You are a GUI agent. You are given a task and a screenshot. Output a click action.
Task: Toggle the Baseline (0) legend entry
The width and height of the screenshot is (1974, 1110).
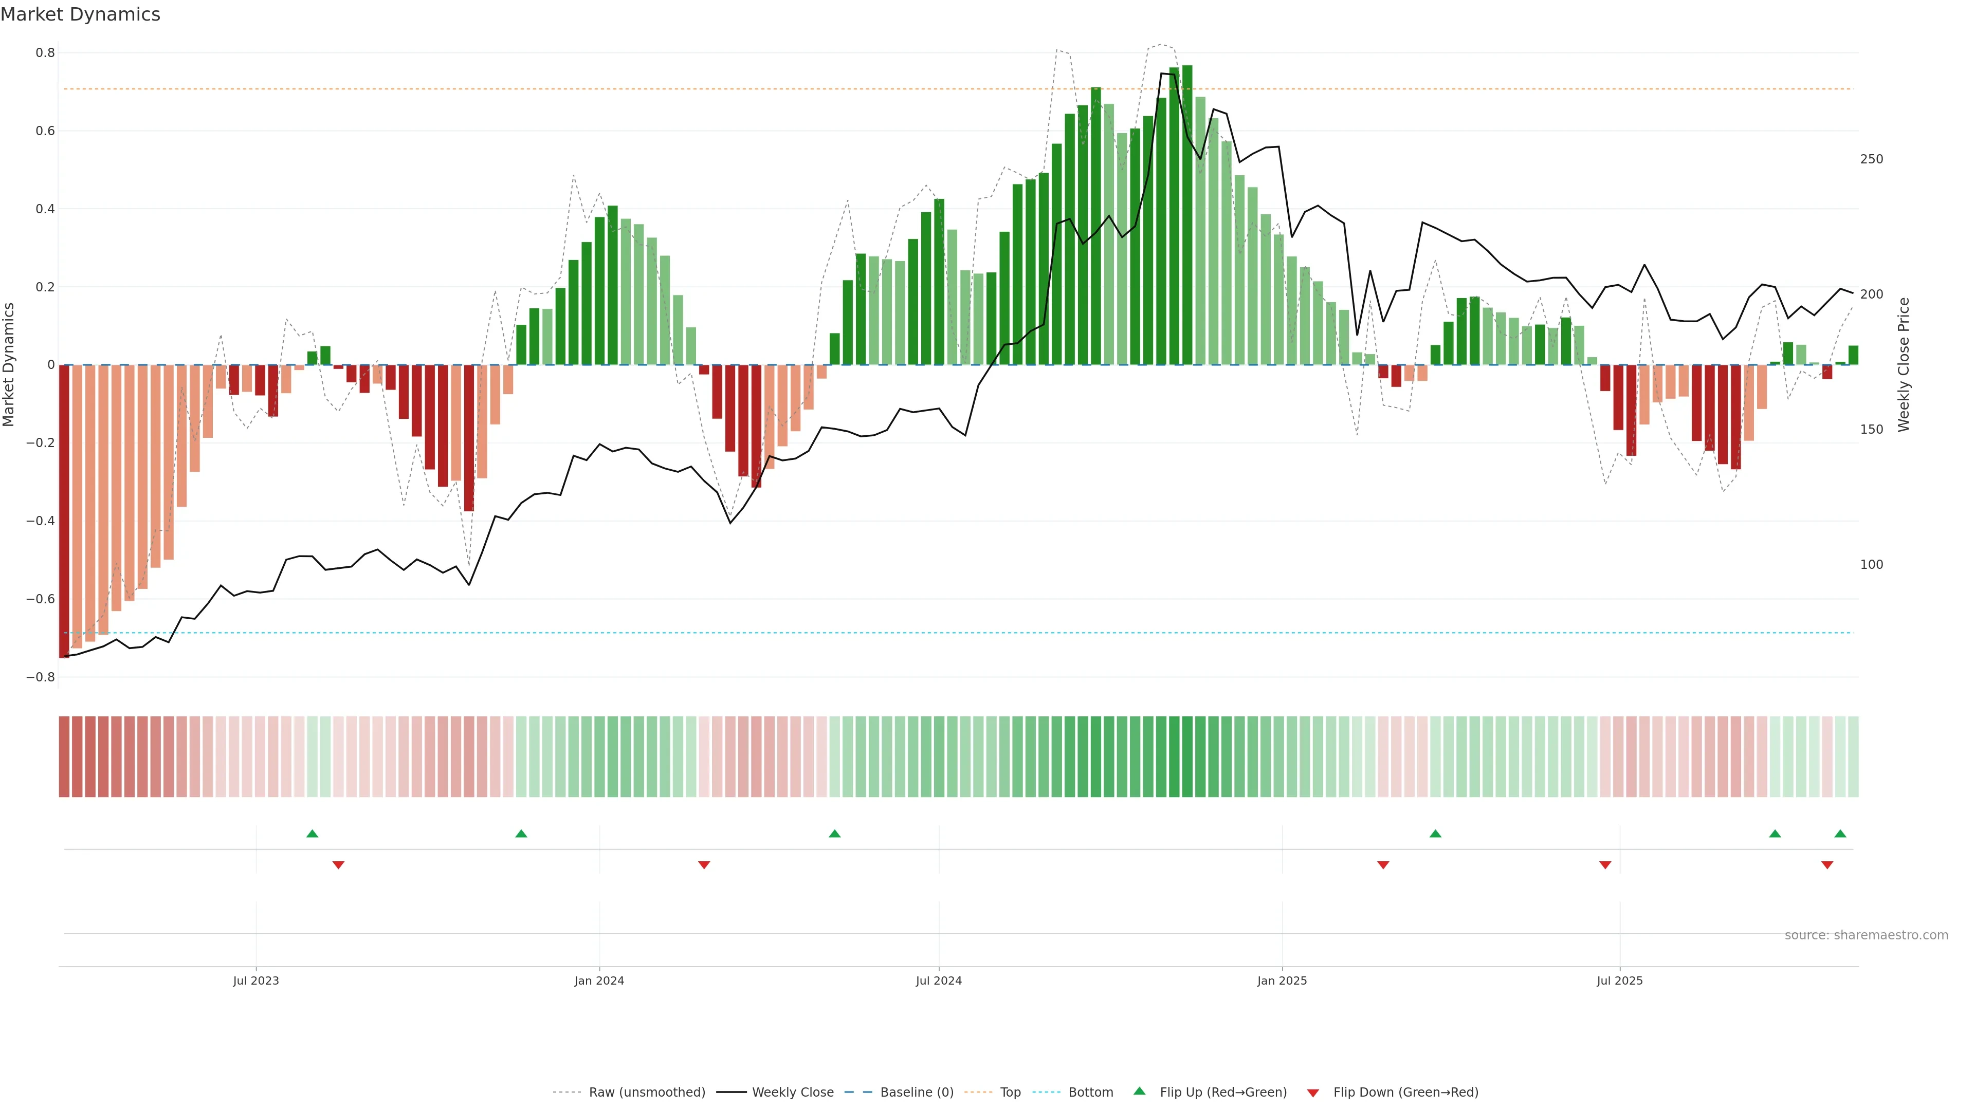[917, 1093]
